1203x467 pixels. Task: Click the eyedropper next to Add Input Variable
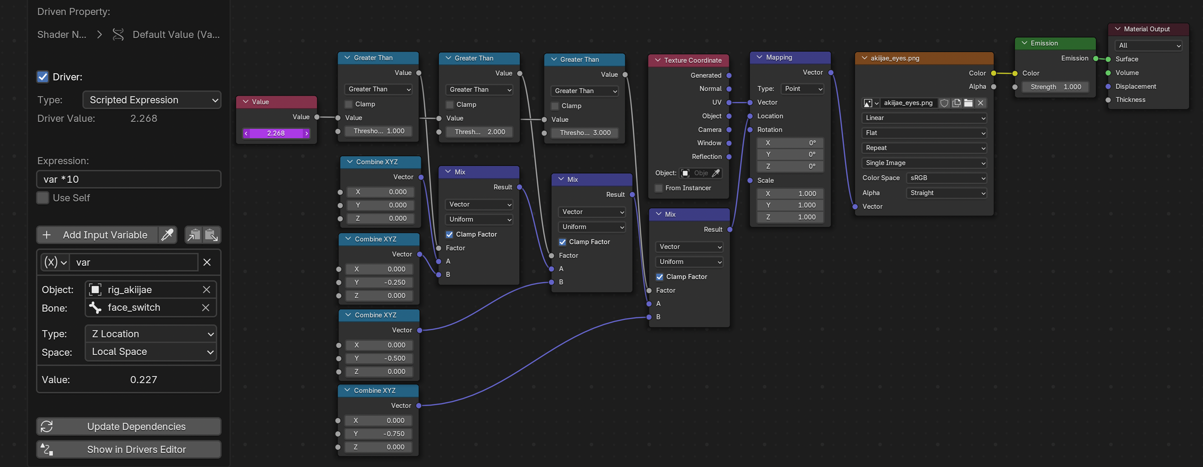pyautogui.click(x=167, y=235)
